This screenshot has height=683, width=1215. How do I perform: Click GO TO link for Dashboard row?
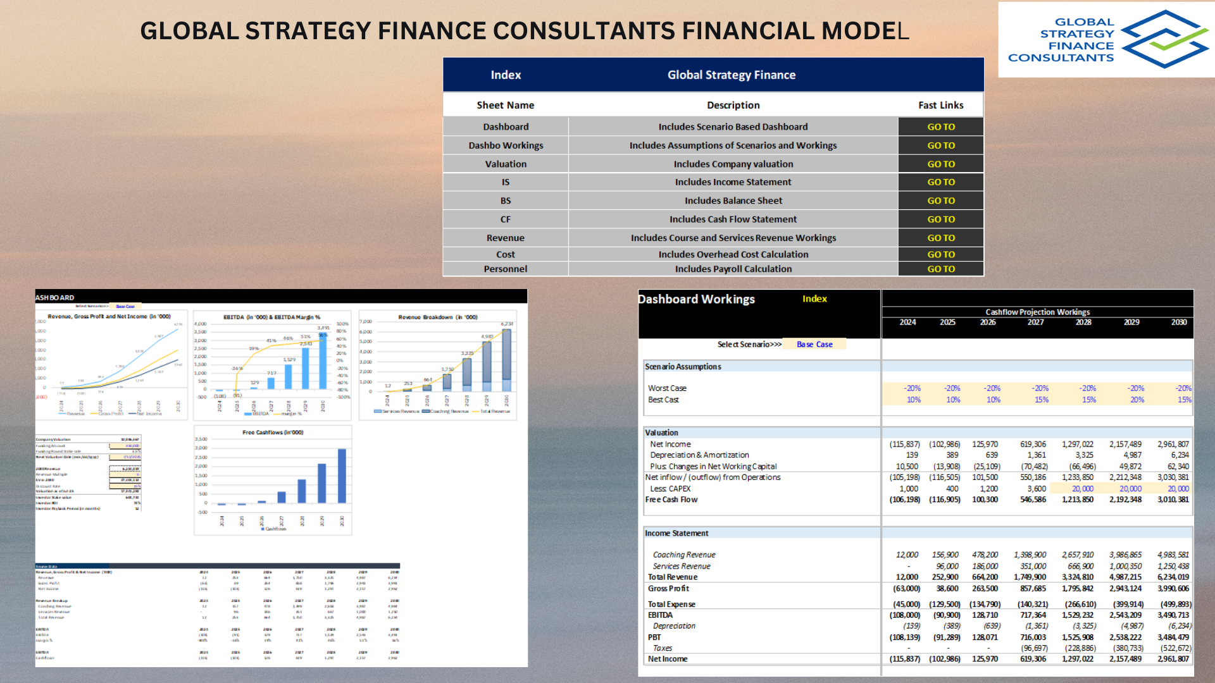click(x=941, y=127)
